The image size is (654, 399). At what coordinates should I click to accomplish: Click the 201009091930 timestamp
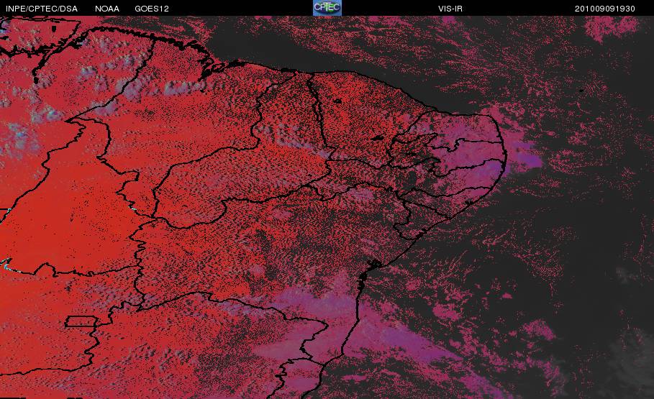(x=605, y=9)
